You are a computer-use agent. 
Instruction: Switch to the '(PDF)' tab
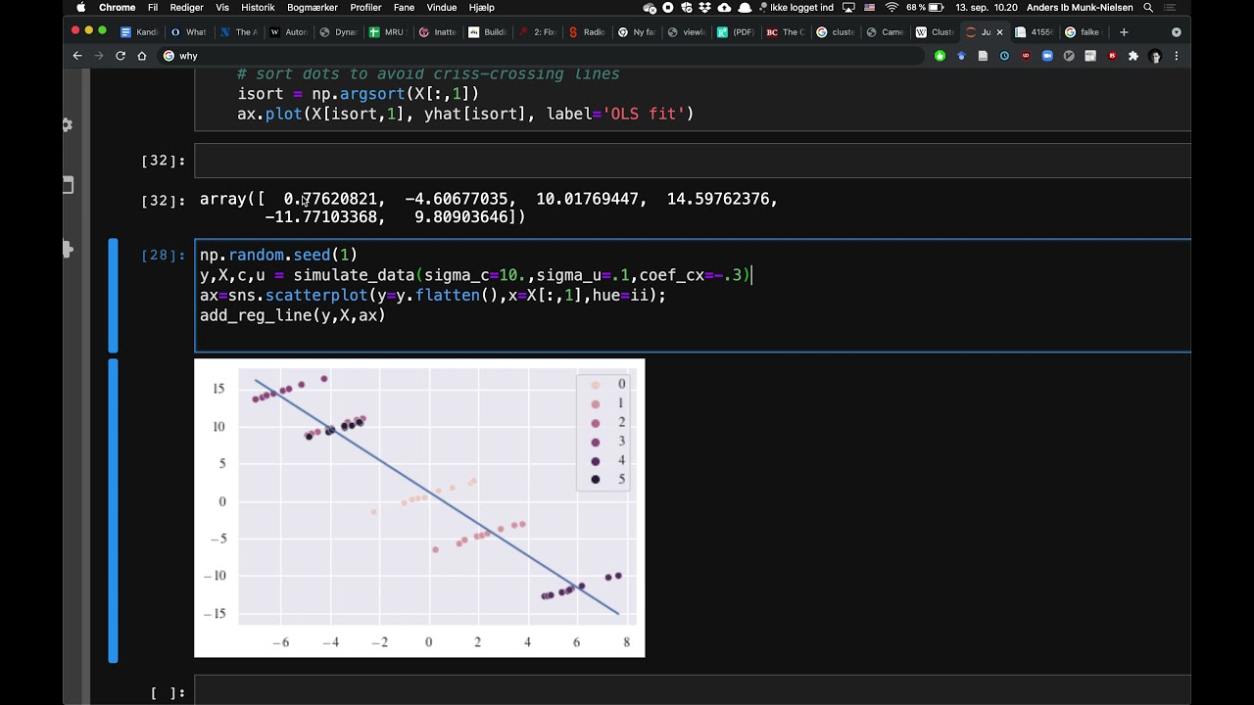737,32
